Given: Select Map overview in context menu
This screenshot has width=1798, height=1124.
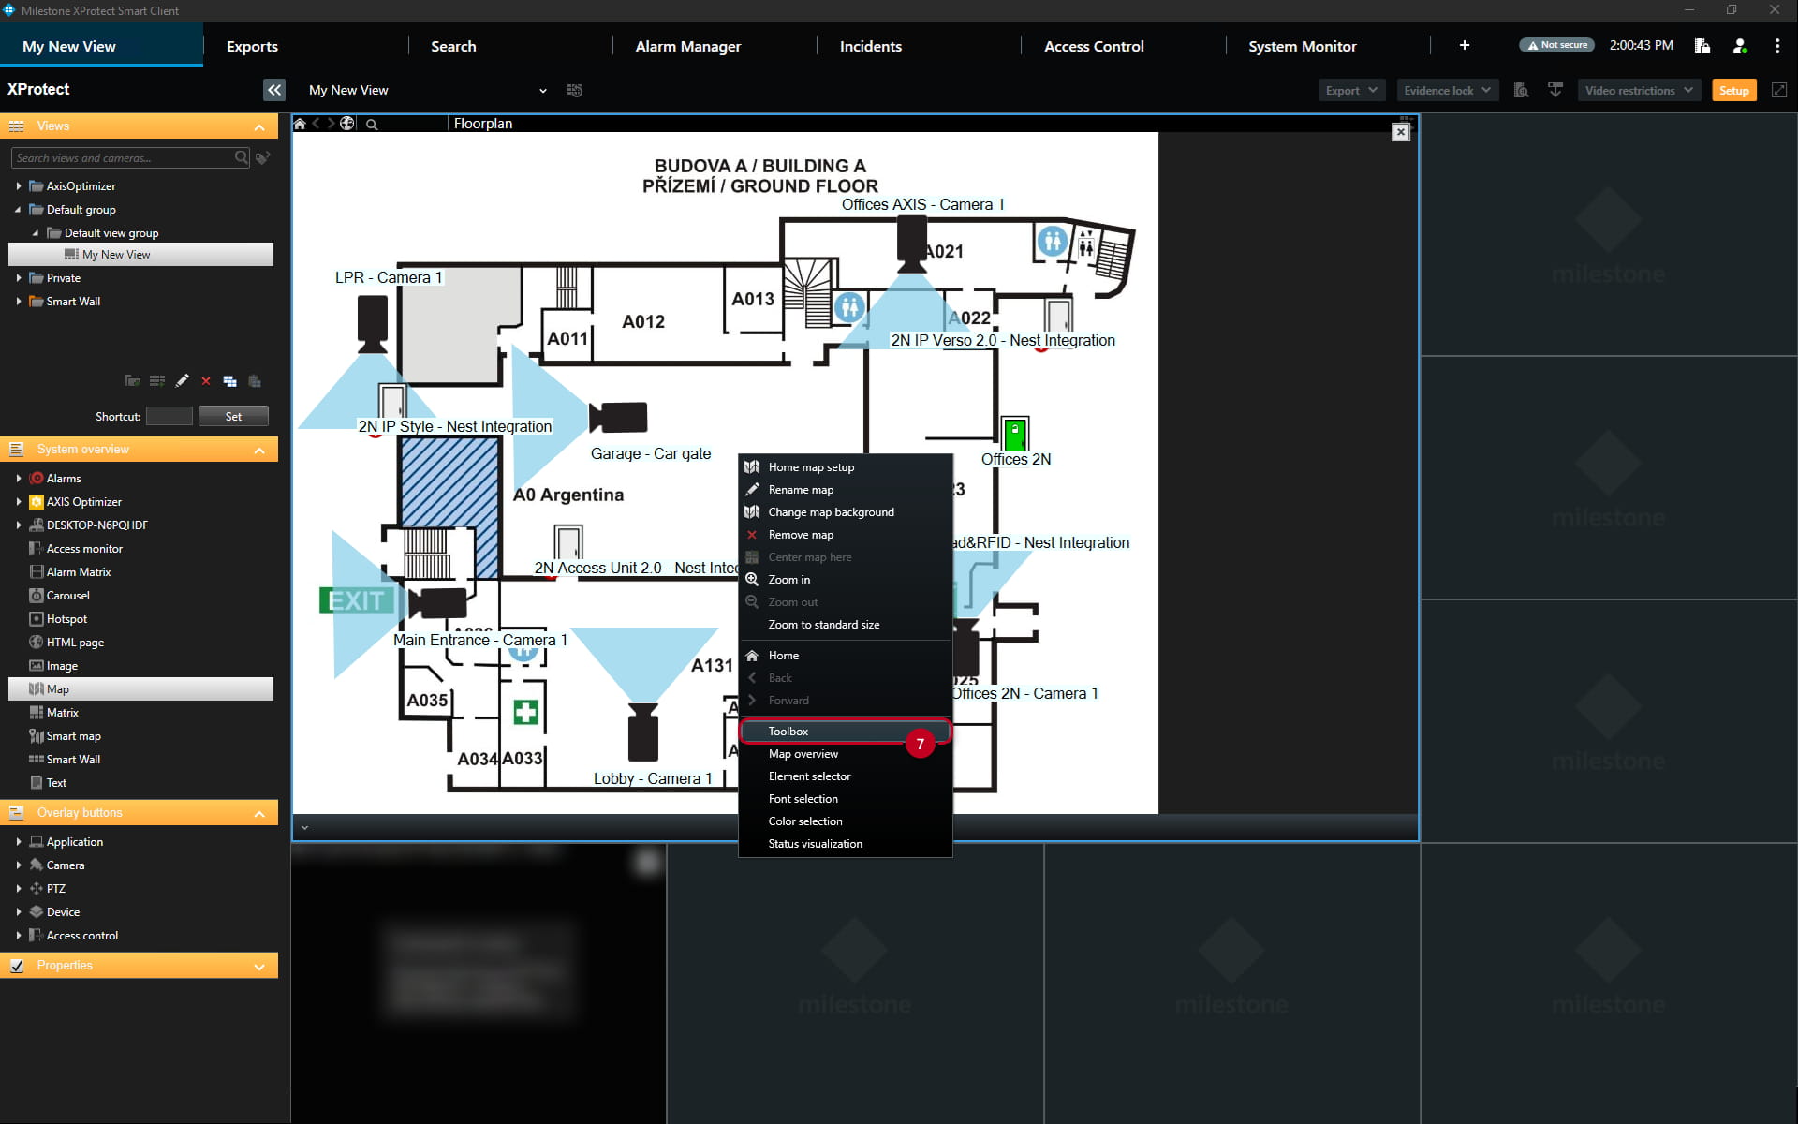Looking at the screenshot, I should (845, 754).
